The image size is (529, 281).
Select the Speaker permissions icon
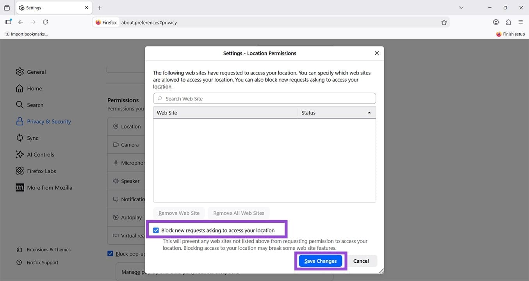point(115,181)
